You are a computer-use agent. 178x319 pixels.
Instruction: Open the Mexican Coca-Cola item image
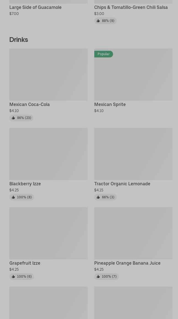[48, 74]
